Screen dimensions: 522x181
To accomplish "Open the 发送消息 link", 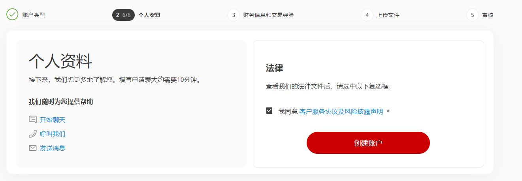I will tap(53, 148).
